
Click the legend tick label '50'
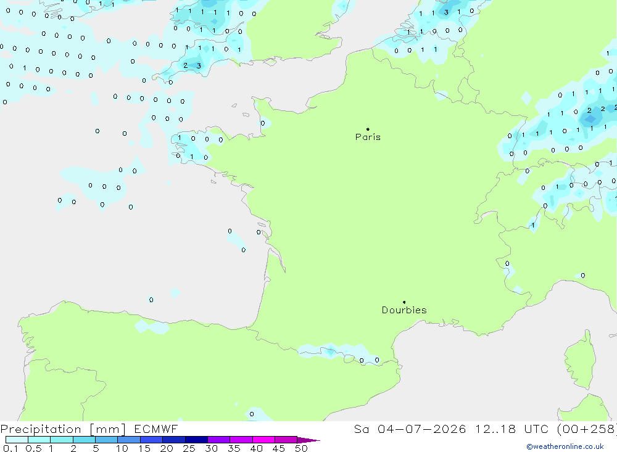[301, 448]
